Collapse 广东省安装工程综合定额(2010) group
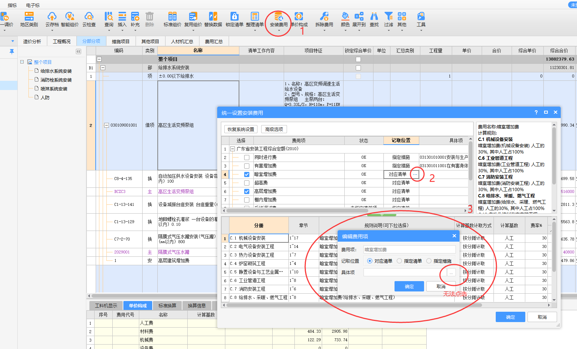 (232, 149)
